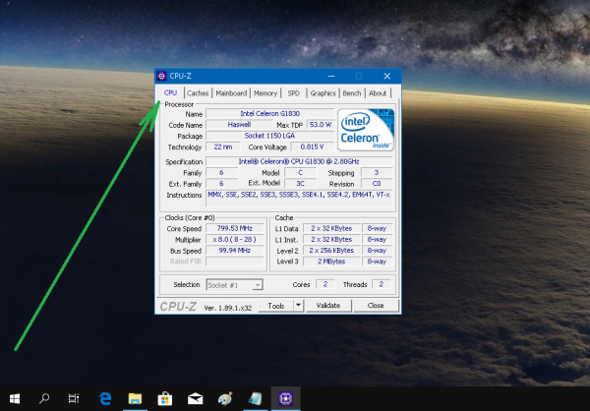Viewport: 590px width, 411px height.
Task: Click the Specification field text
Action: (x=299, y=161)
